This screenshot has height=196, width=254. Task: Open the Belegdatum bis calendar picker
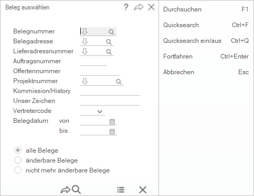point(112,132)
